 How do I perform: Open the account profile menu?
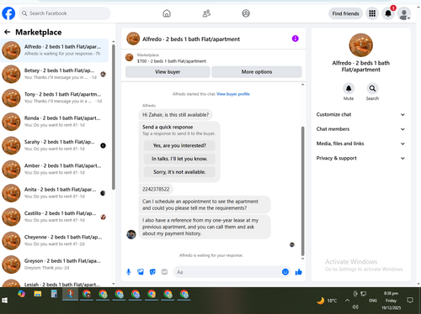pos(404,13)
